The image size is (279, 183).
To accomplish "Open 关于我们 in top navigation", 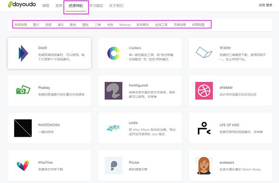I will (116, 6).
